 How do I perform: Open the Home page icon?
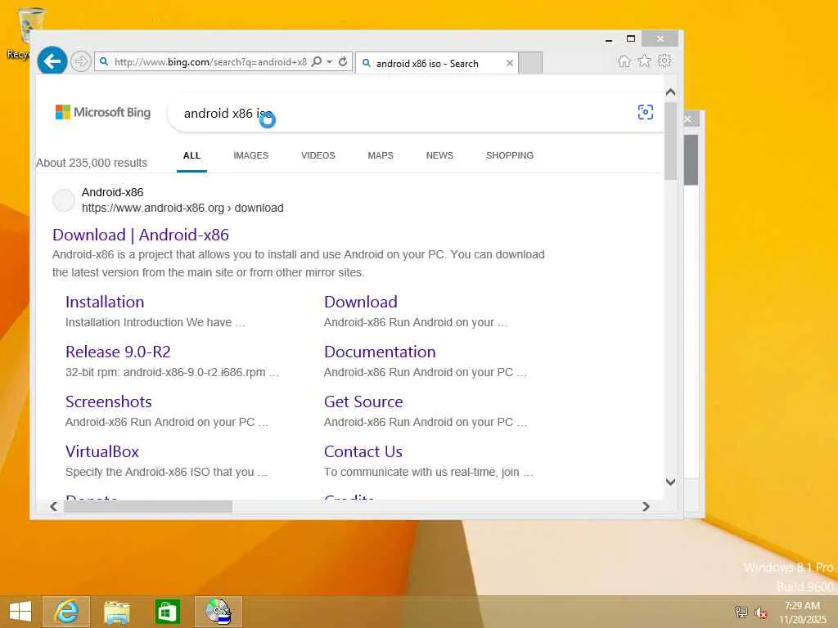624,61
